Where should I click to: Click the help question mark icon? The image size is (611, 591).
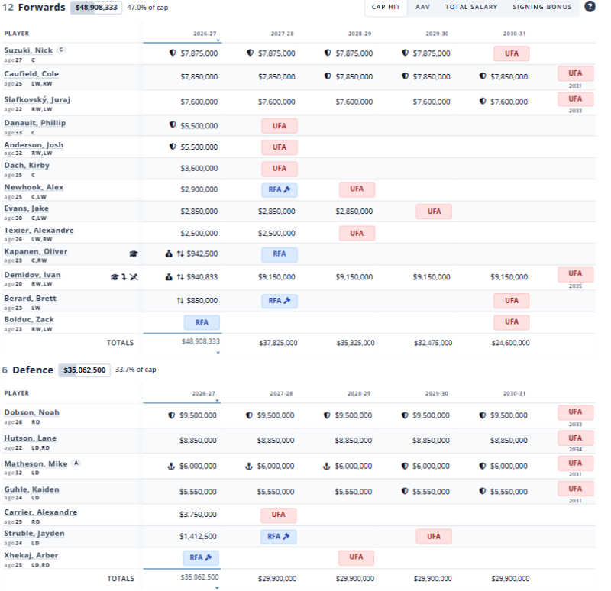(x=590, y=7)
